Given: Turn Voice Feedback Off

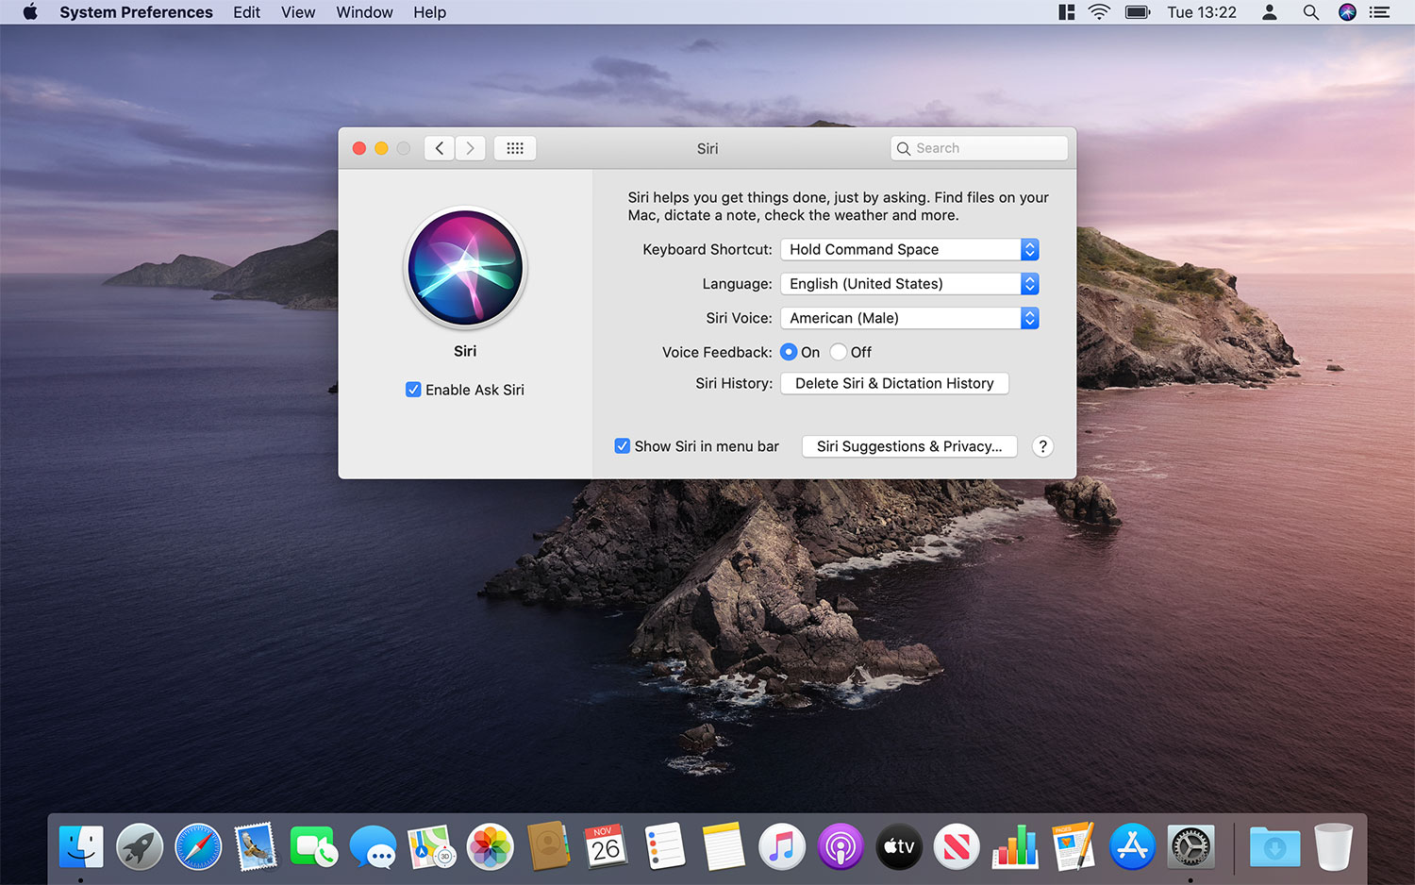Looking at the screenshot, I should pyautogui.click(x=839, y=352).
